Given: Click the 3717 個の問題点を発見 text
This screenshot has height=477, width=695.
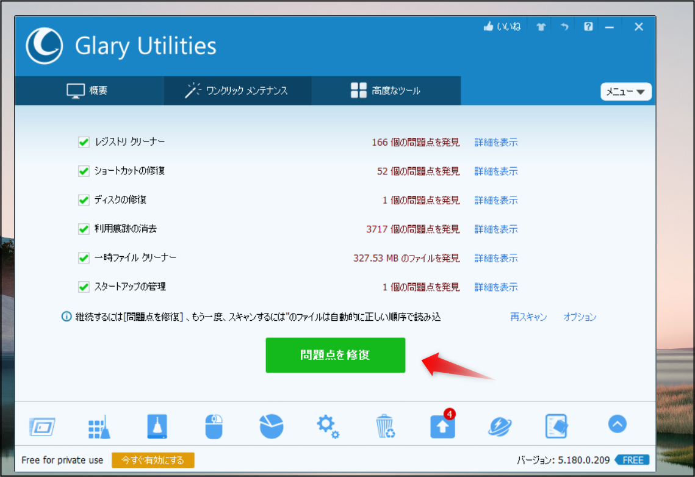Looking at the screenshot, I should pyautogui.click(x=412, y=229).
